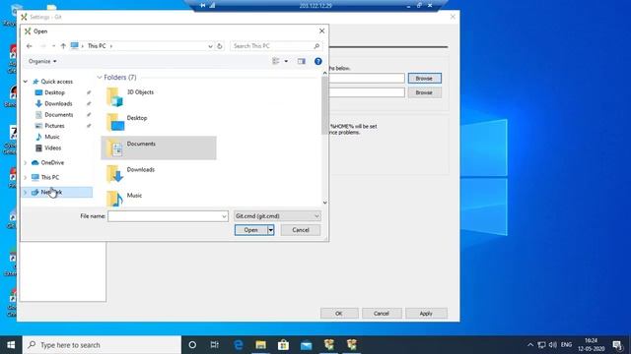This screenshot has height=354, width=631.
Task: Open Task View on the taskbar
Action: [x=215, y=345]
